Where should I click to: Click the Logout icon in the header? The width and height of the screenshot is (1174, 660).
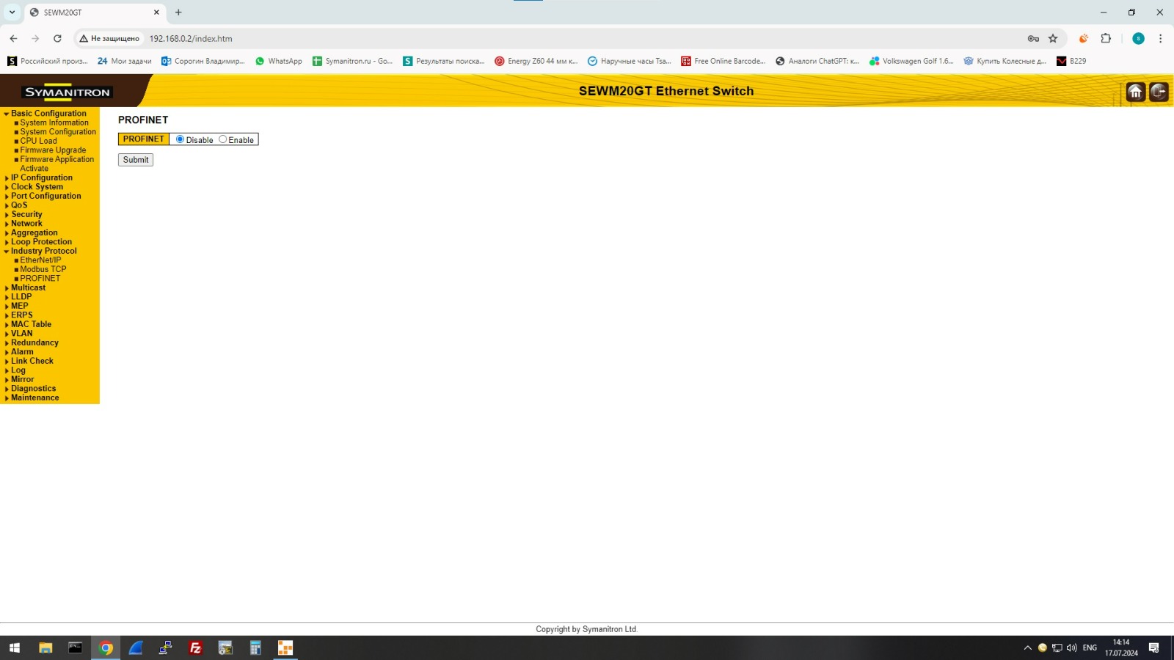pos(1159,92)
